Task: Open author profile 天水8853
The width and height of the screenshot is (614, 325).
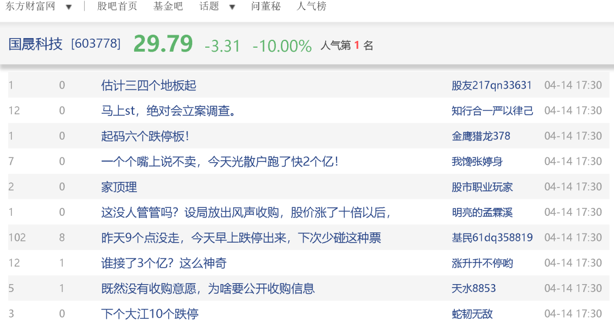Action: pos(474,289)
